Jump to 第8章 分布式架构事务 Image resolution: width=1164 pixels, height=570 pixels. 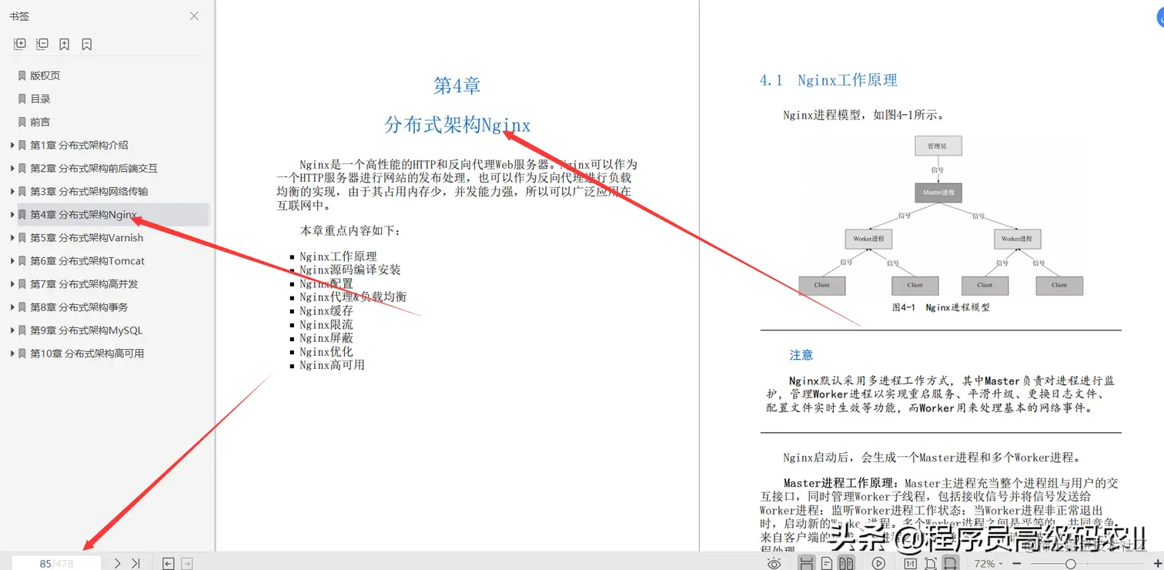79,307
